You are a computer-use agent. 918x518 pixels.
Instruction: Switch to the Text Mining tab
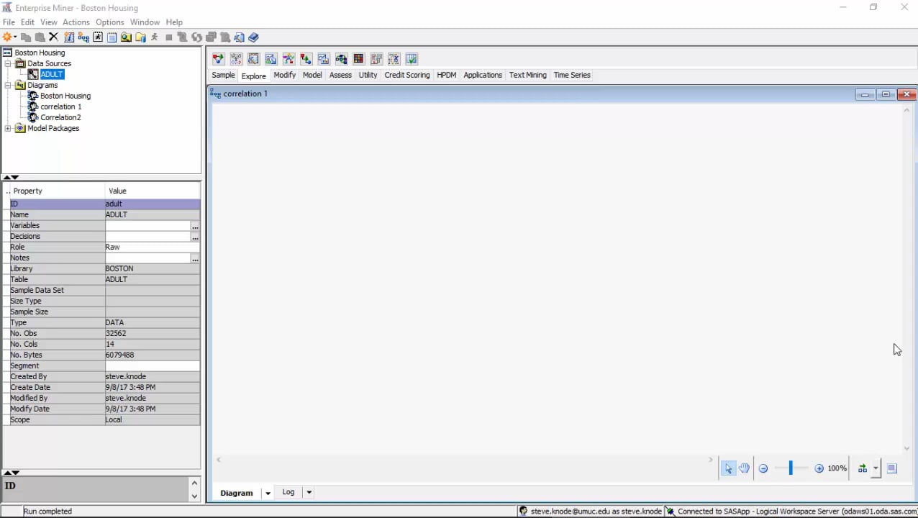point(528,75)
